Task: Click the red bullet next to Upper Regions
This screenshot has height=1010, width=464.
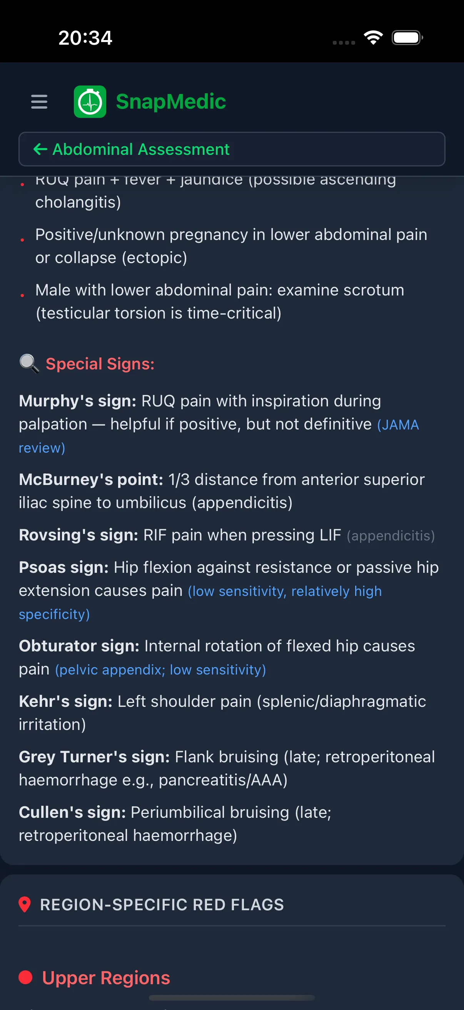Action: coord(26,977)
